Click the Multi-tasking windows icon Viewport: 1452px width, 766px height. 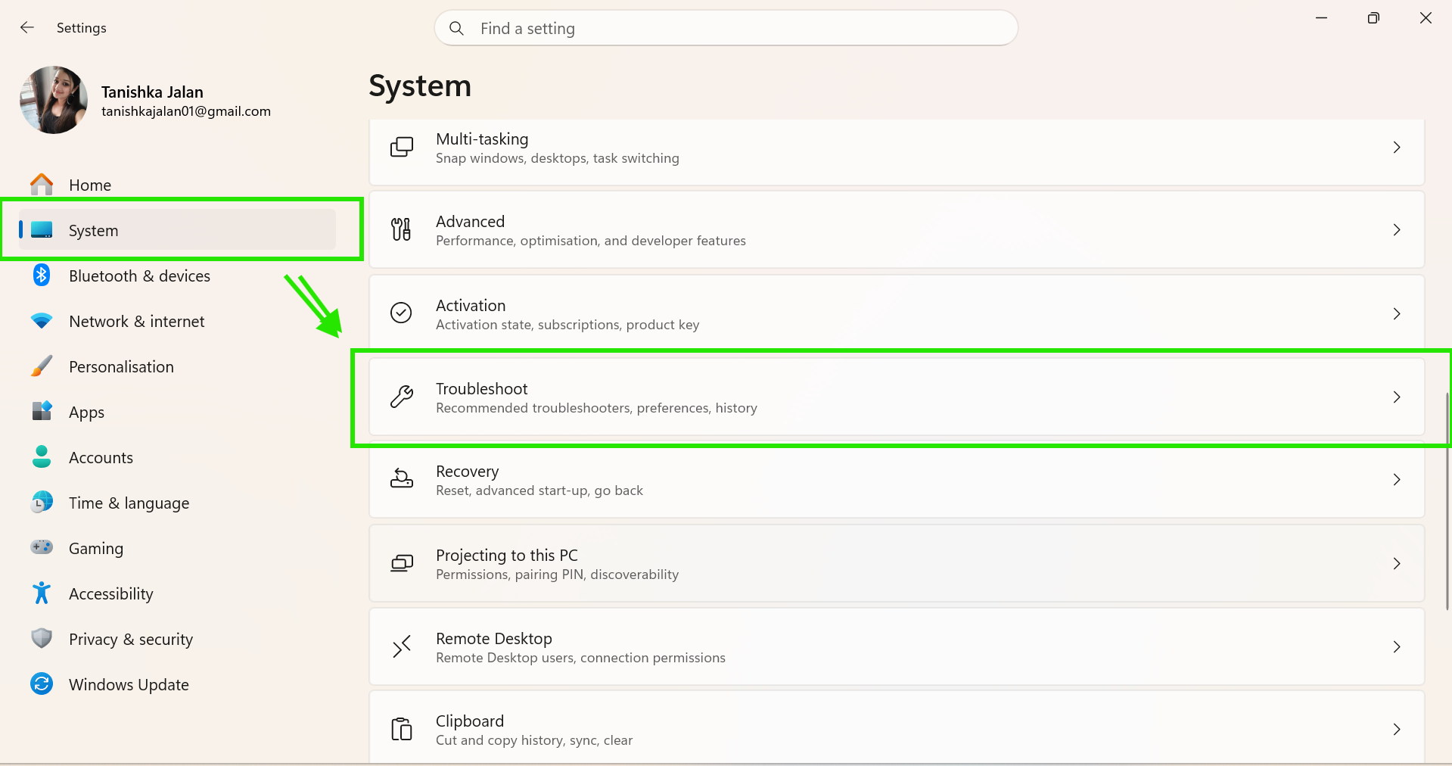[402, 147]
